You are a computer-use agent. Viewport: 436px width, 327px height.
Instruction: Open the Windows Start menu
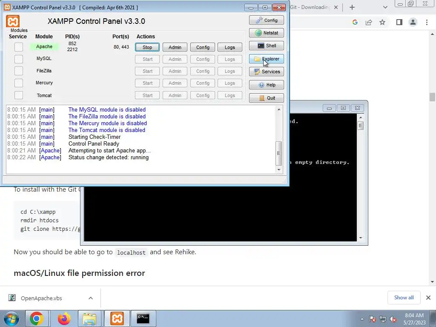(11, 318)
